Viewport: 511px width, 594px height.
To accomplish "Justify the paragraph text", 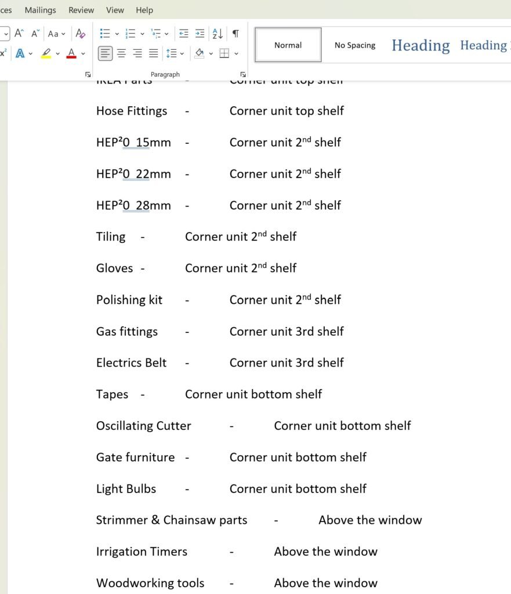I will tap(153, 53).
